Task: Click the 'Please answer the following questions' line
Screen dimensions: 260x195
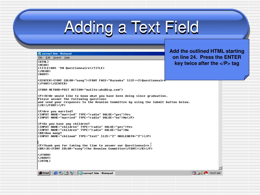Action: click(x=72, y=99)
